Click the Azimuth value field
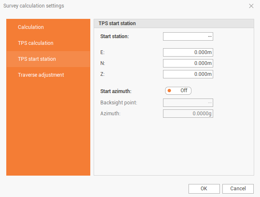 188,114
